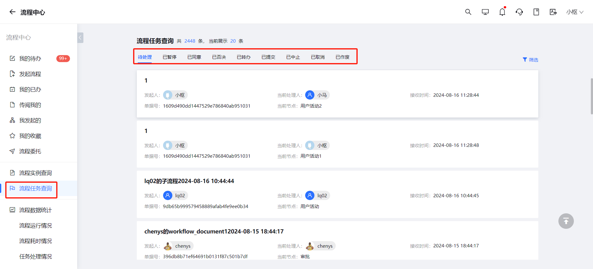The image size is (593, 269).
Task: Click document number 9db65b999579458889afab4fe9ee0b34
Action: [205, 207]
